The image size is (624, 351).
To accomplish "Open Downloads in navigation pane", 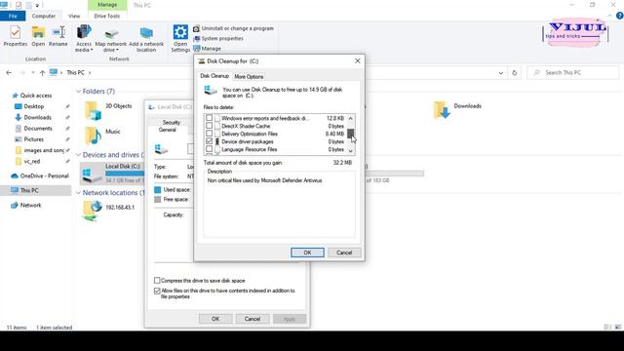I will (x=37, y=117).
